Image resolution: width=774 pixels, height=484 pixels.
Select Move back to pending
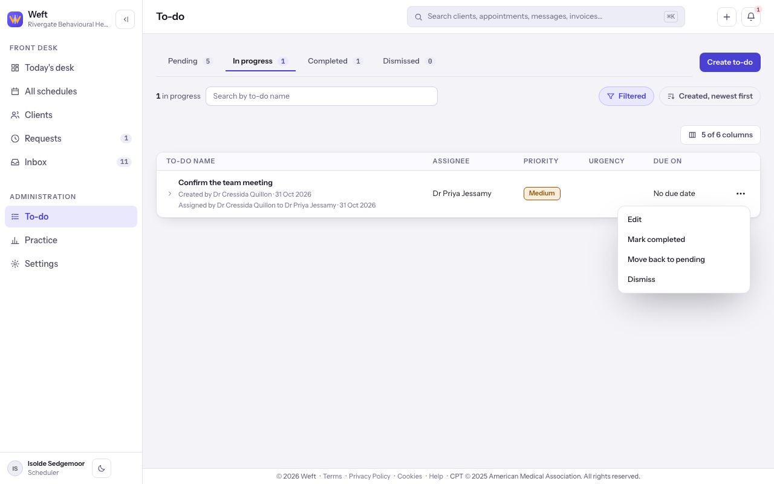(x=684, y=260)
